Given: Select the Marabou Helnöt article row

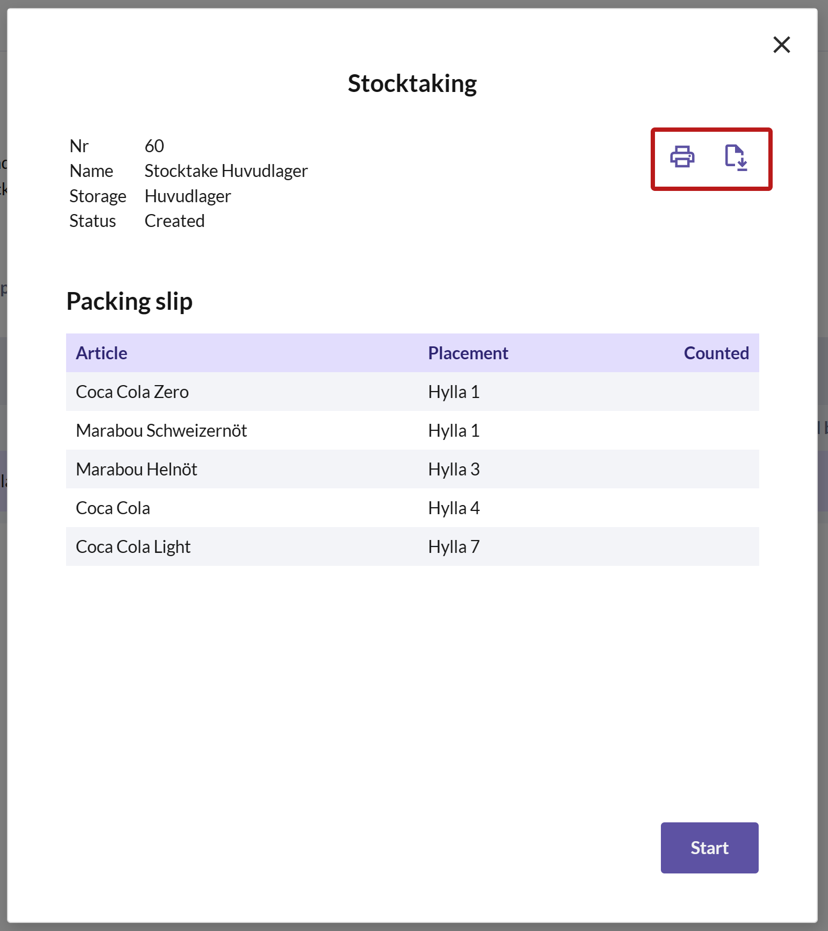Looking at the screenshot, I should click(413, 469).
